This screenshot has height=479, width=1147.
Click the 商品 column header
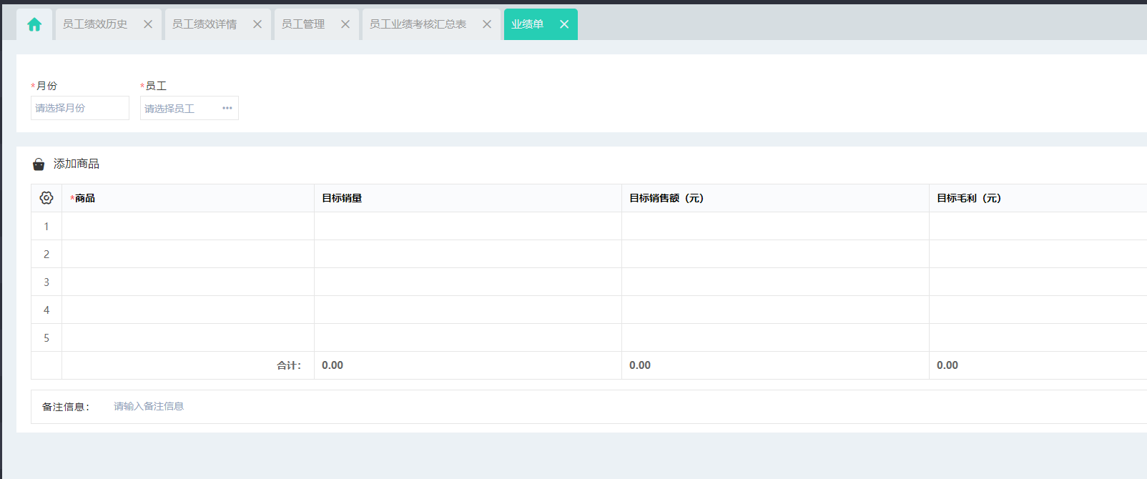click(188, 198)
